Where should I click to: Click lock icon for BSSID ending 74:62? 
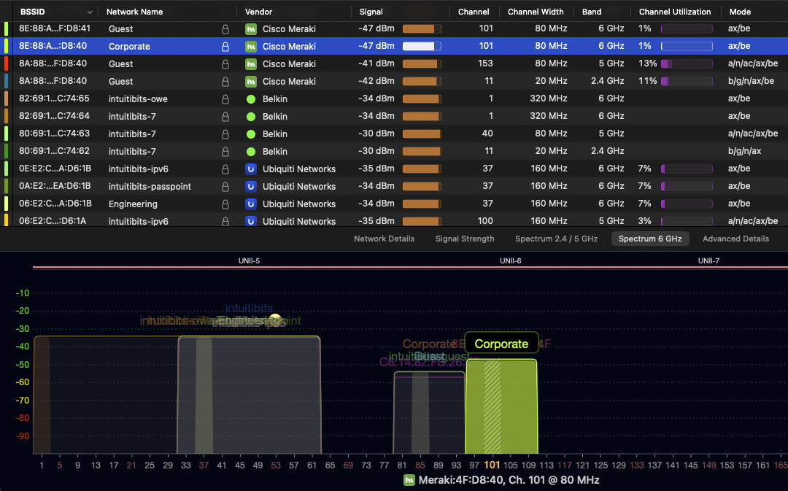[225, 151]
